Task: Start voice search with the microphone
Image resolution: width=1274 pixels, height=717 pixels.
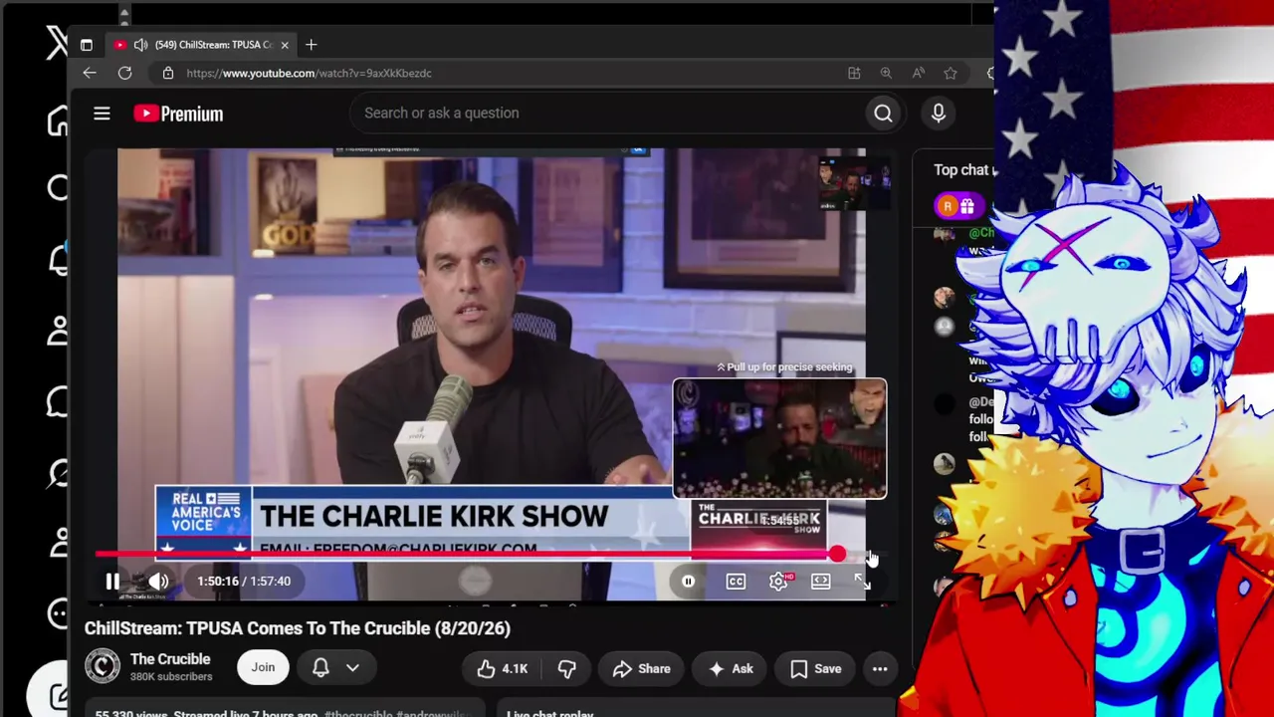Action: (938, 114)
